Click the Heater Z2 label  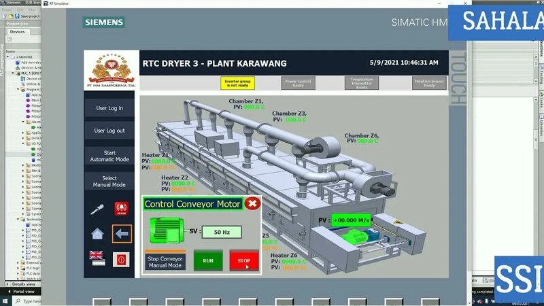coord(175,177)
